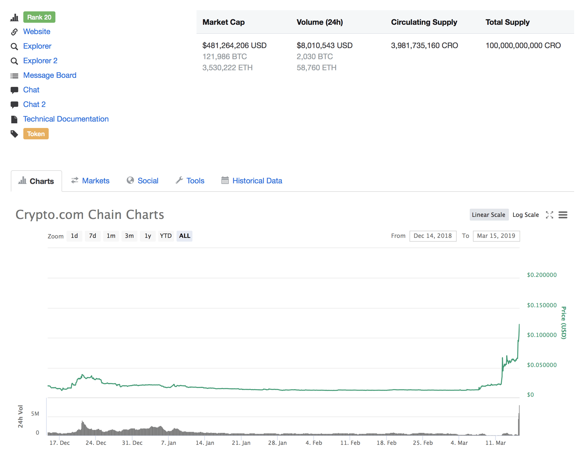This screenshot has height=453, width=582.
Task: Click the To date field Mar 15, 2019
Action: pyautogui.click(x=496, y=236)
